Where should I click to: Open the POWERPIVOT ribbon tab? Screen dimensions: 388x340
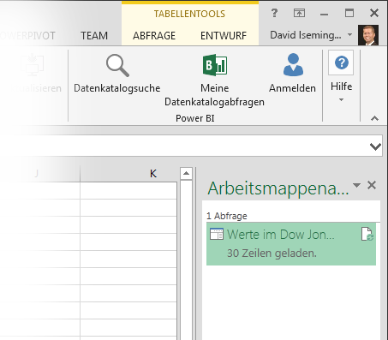[x=28, y=36]
